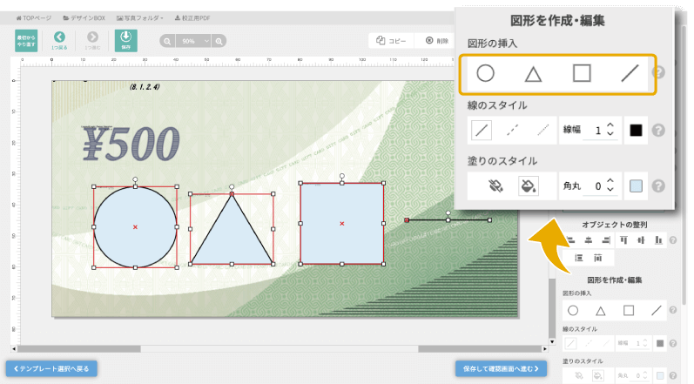Image resolution: width=694 pixels, height=384 pixels.
Task: Click the green 保存 save icon
Action: (125, 40)
